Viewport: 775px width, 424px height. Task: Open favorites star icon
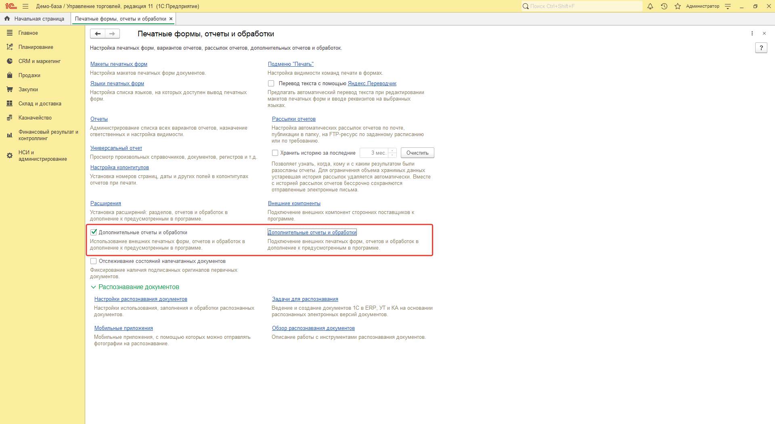tap(678, 6)
